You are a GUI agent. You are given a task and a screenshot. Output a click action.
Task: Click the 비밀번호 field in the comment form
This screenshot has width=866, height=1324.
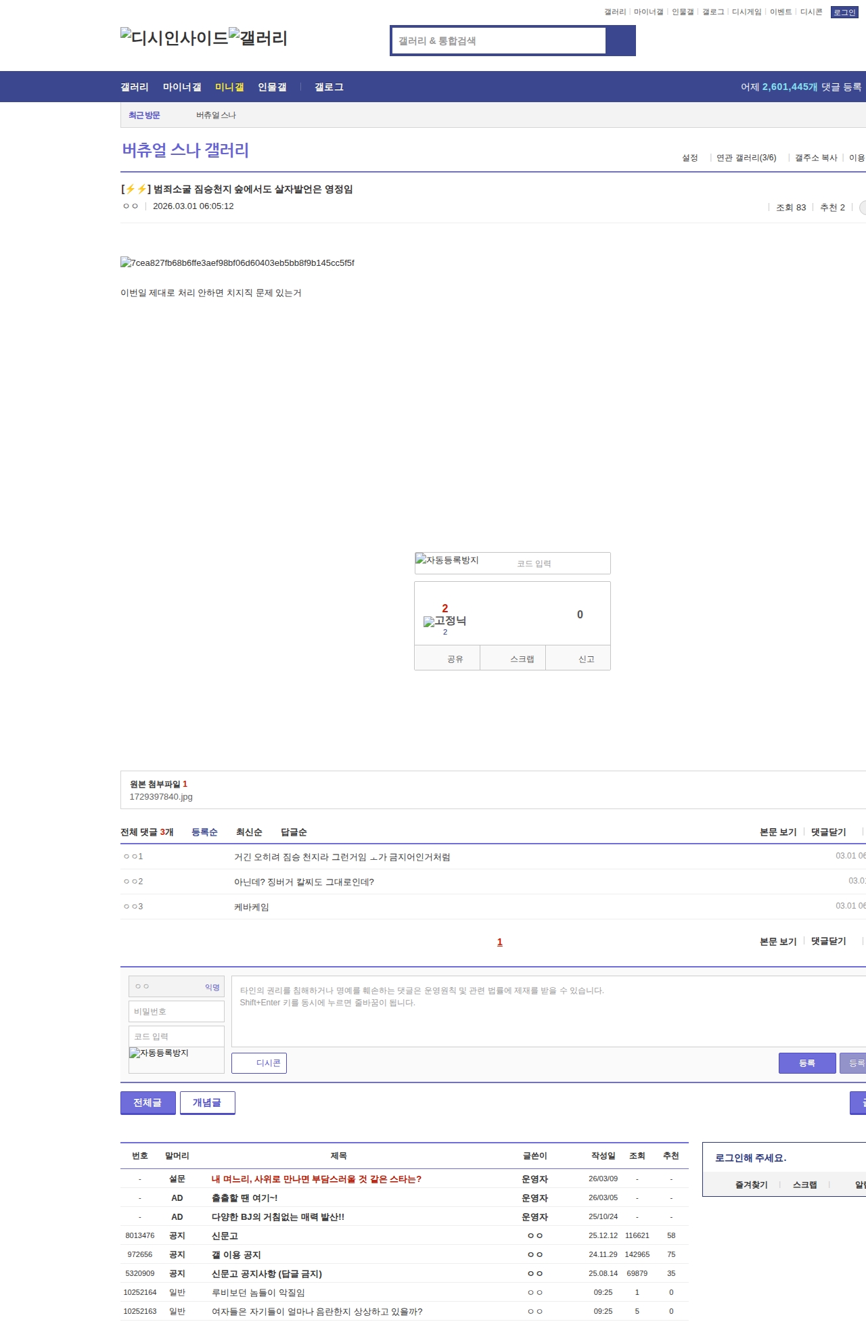click(177, 1011)
